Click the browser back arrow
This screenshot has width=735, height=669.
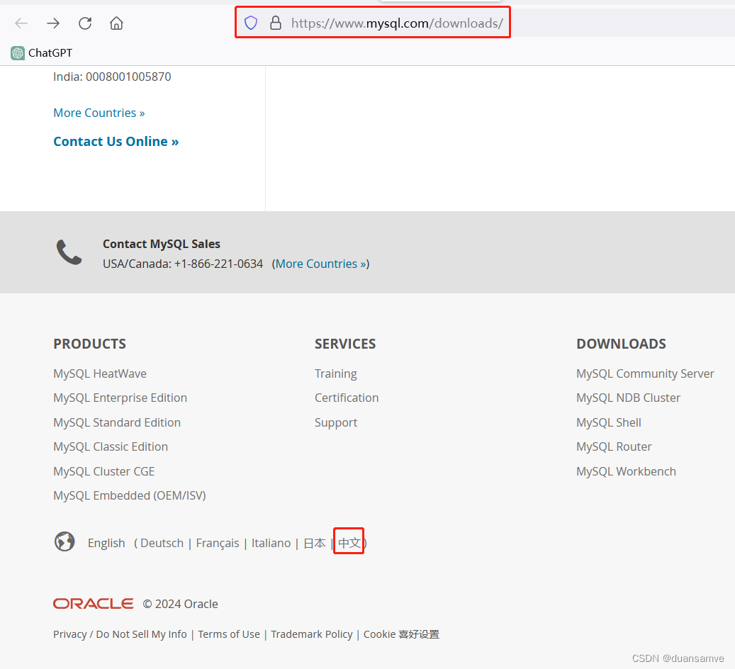point(21,23)
